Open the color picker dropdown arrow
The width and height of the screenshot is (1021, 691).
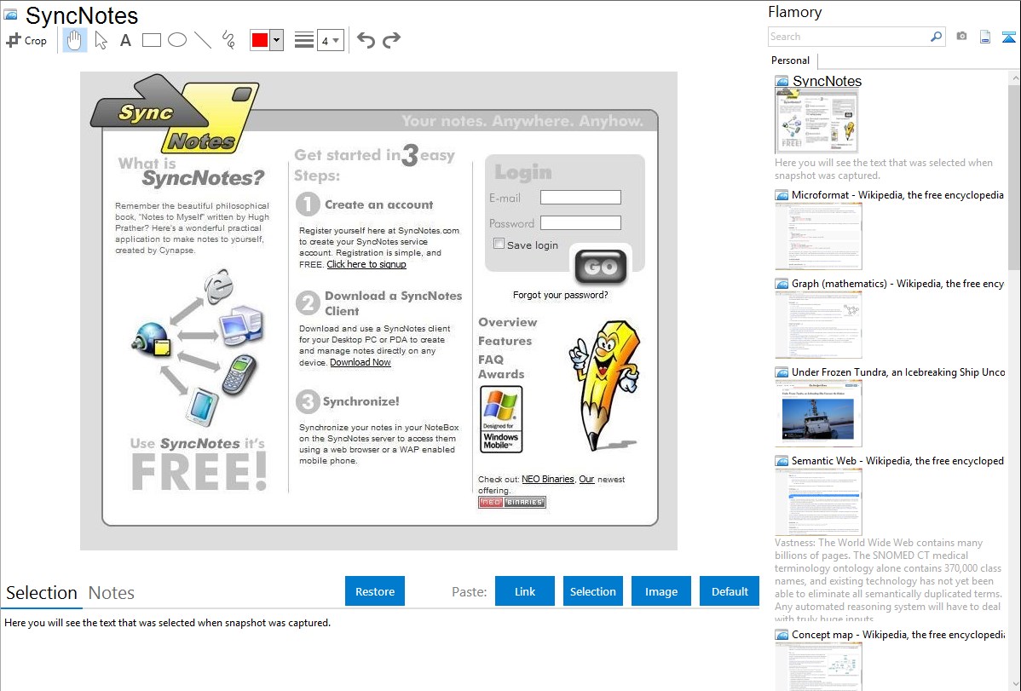[276, 40]
